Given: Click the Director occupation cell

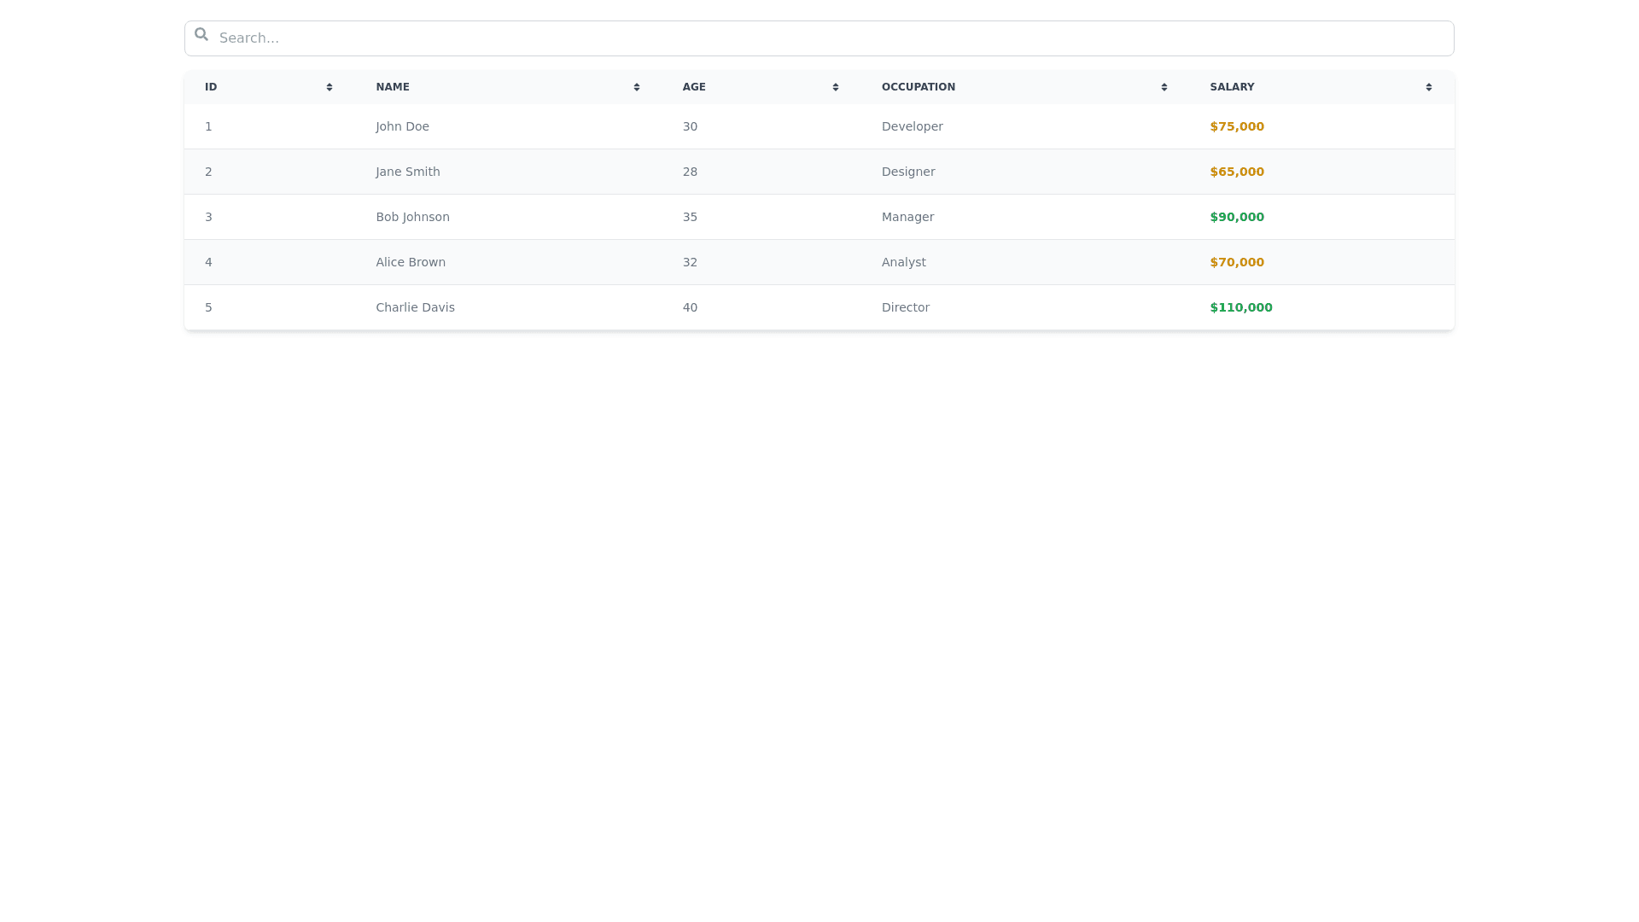Looking at the screenshot, I should [905, 307].
